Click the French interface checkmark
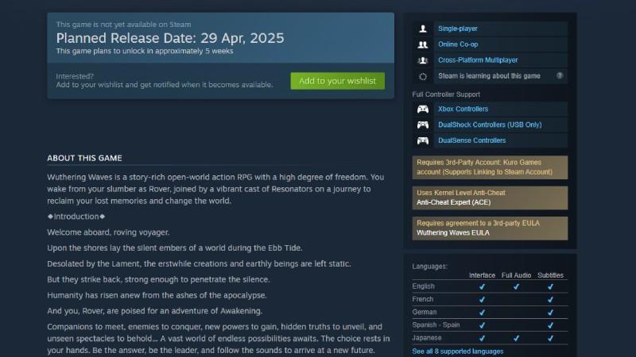 [x=482, y=300]
